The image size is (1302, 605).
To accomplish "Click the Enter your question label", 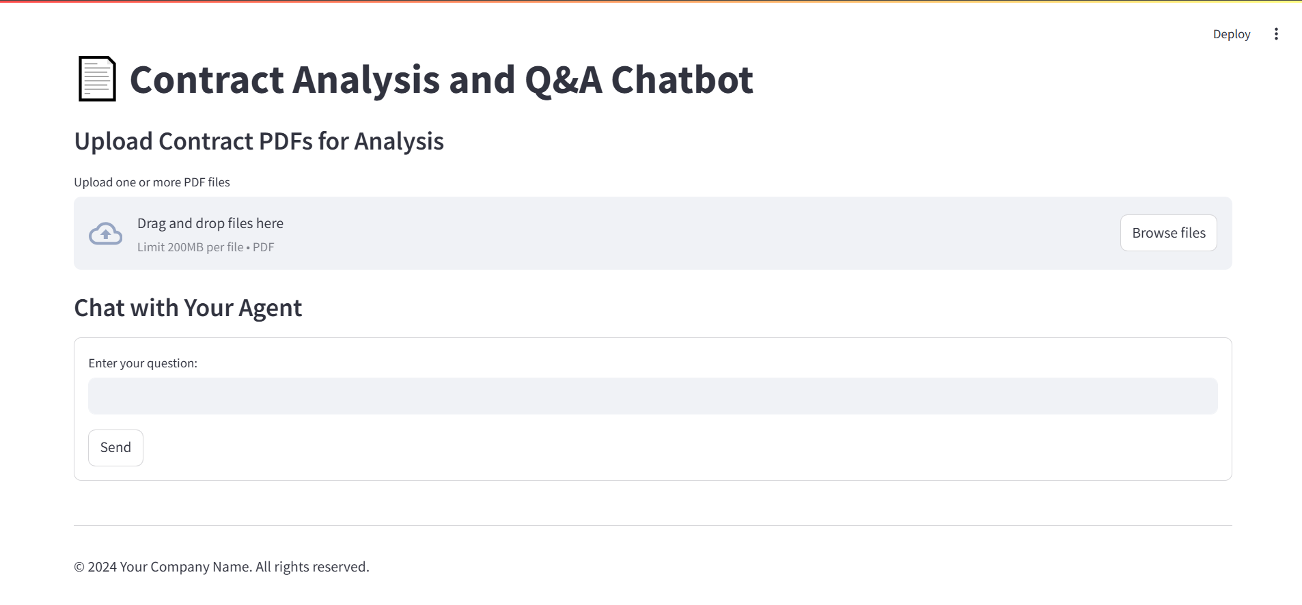I will [x=143, y=363].
